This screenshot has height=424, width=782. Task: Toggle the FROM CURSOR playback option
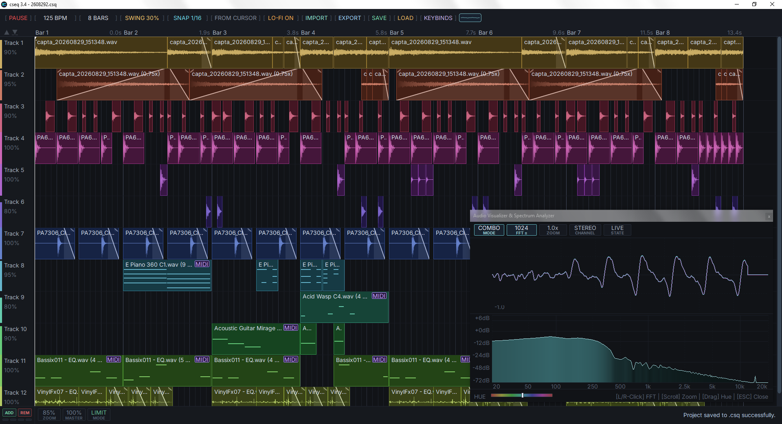tap(235, 18)
